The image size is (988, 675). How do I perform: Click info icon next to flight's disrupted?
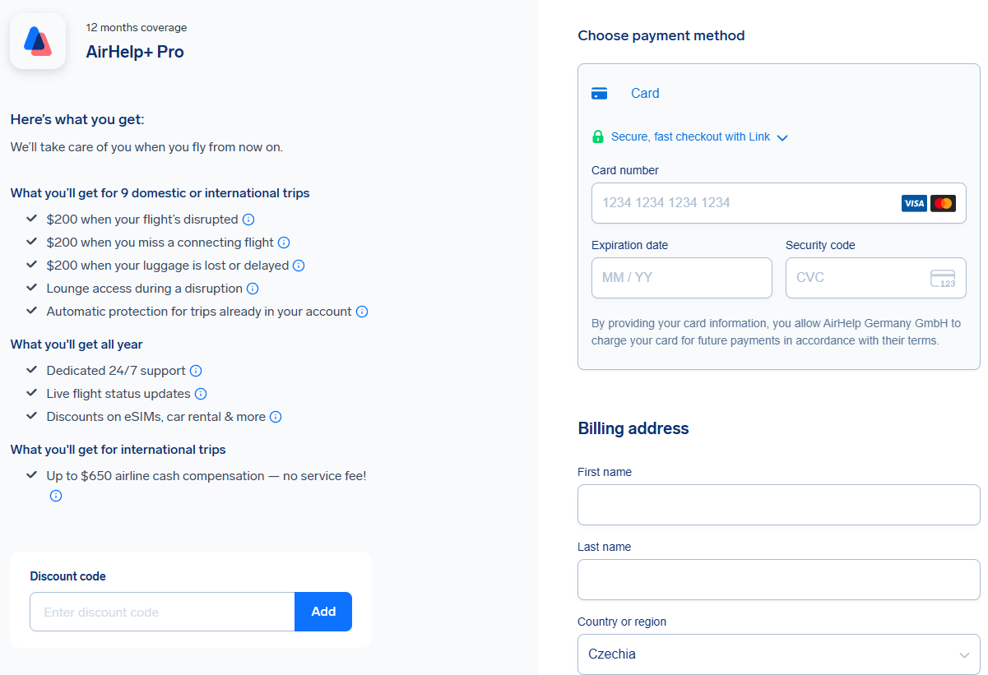pyautogui.click(x=248, y=220)
